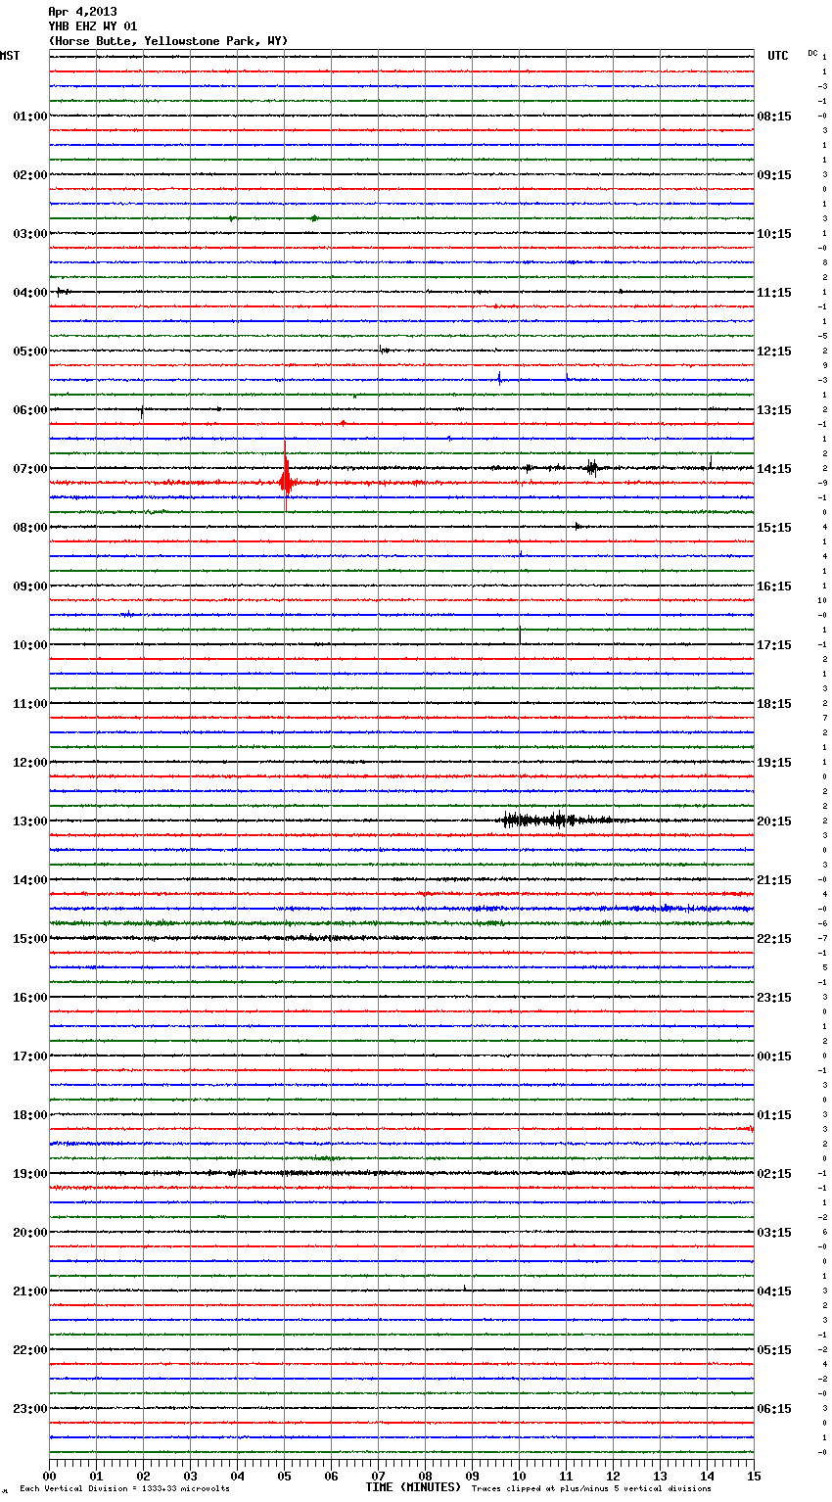Viewport: 832px width, 1502px height.
Task: Click the 00:15 UTC time label
Action: (774, 1056)
